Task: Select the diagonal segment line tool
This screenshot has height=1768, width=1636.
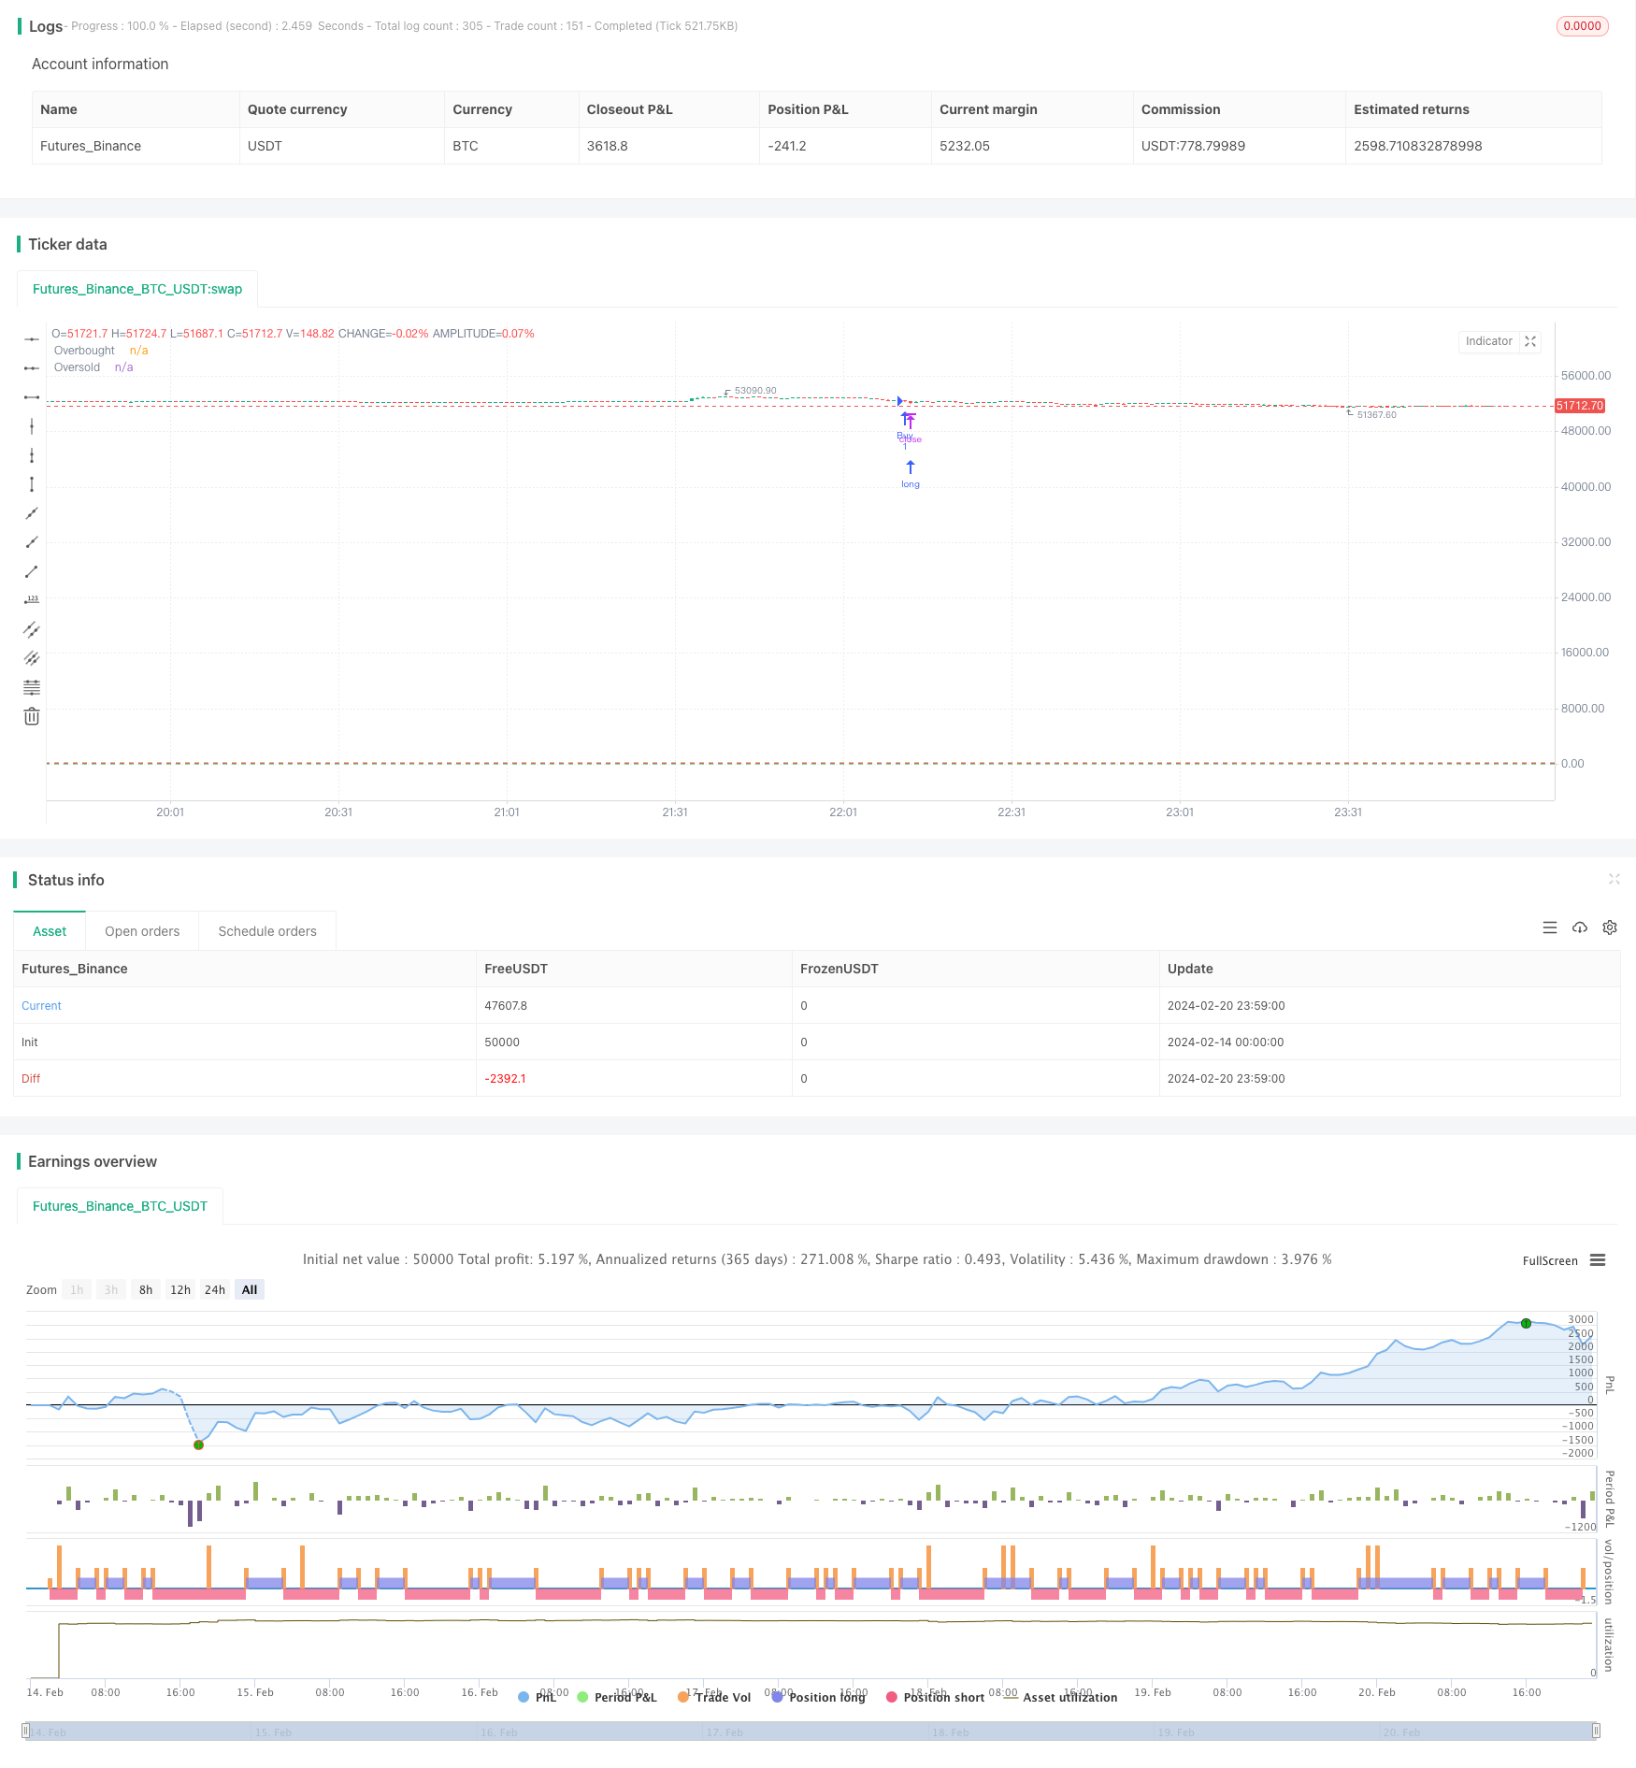Action: tap(32, 571)
